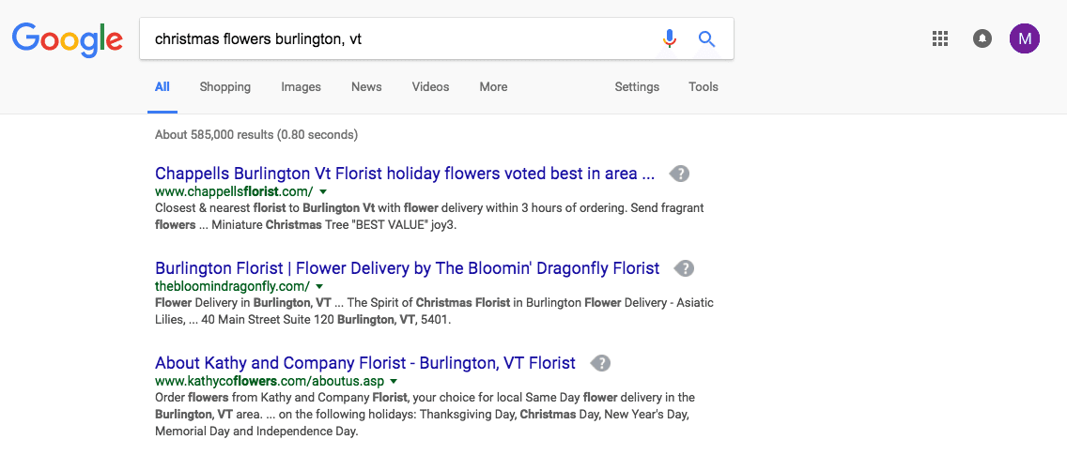The image size is (1067, 455).
Task: Click the blue magnifier search icon
Action: click(x=707, y=38)
